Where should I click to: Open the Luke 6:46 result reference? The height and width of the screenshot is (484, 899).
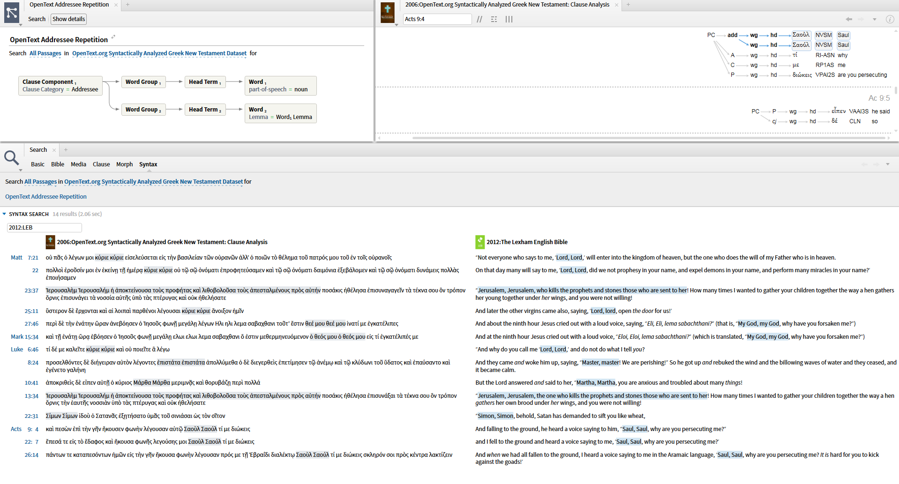coord(24,350)
